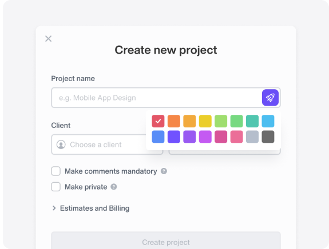Click the Create project button
Image resolution: width=329 pixels, height=249 pixels.
pyautogui.click(x=166, y=240)
